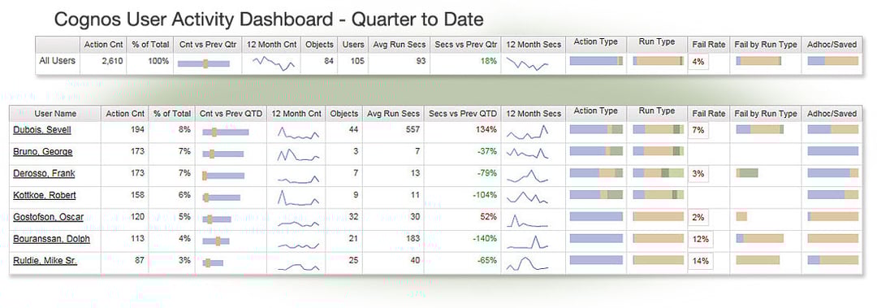Click the 113 action count for Bouranssan

(x=136, y=239)
